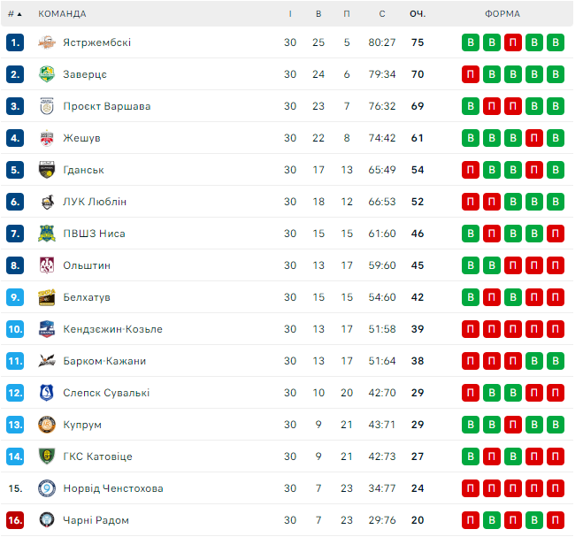Viewport: 583px width, 537px height.
Task: Click the Заверцє team logo
Action: click(47, 74)
